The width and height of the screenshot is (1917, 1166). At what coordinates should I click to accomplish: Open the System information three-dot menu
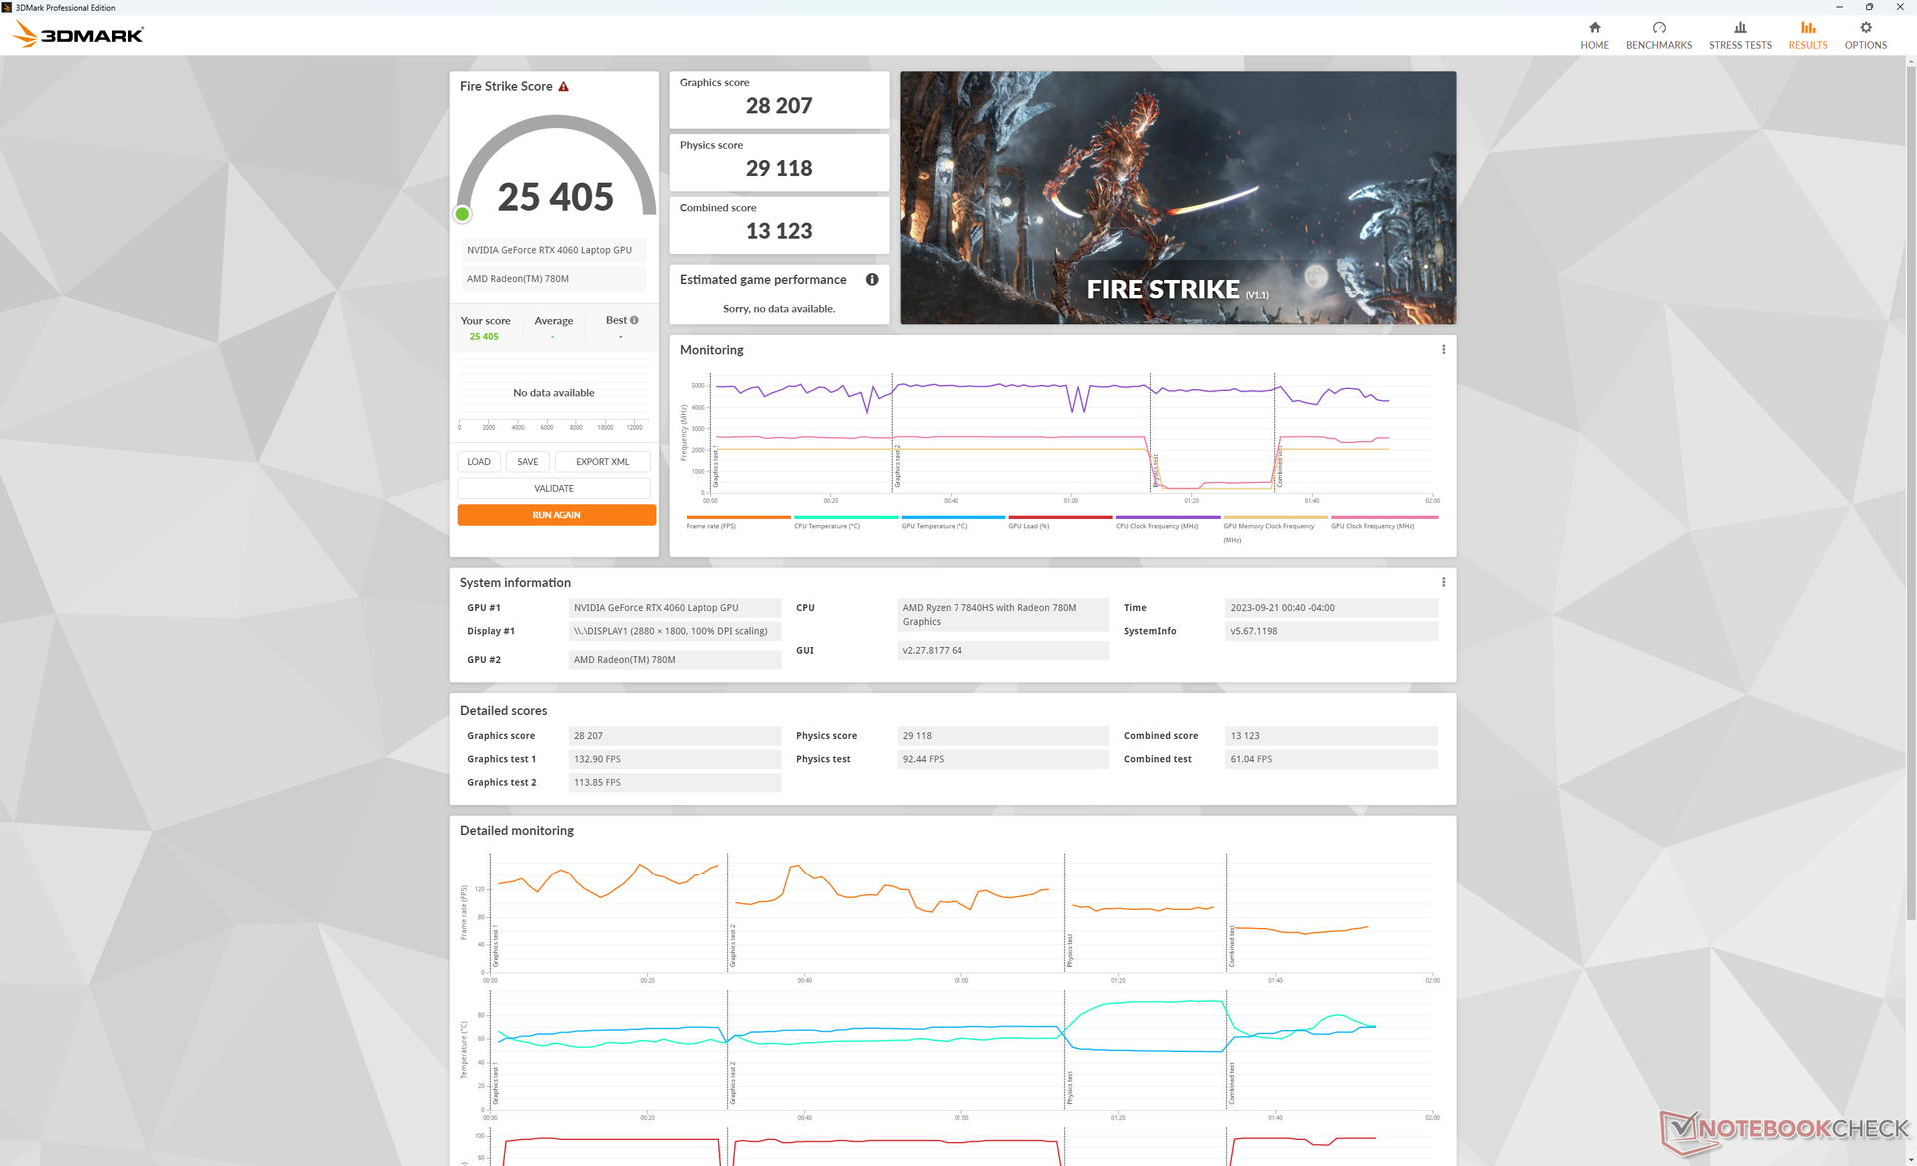click(1442, 582)
